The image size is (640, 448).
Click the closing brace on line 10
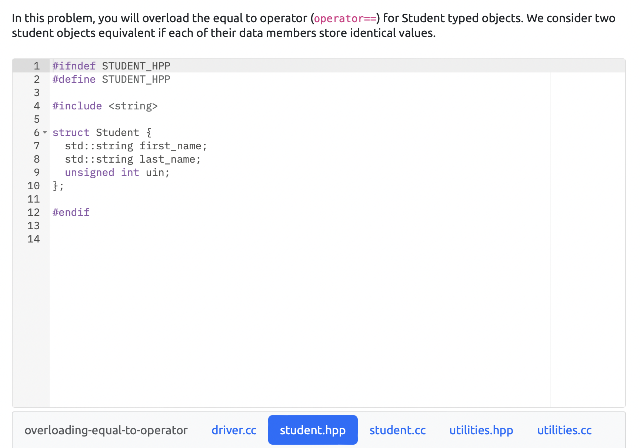(x=57, y=186)
